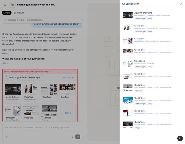Click the conversation title search gym fitness website

coord(36,5)
